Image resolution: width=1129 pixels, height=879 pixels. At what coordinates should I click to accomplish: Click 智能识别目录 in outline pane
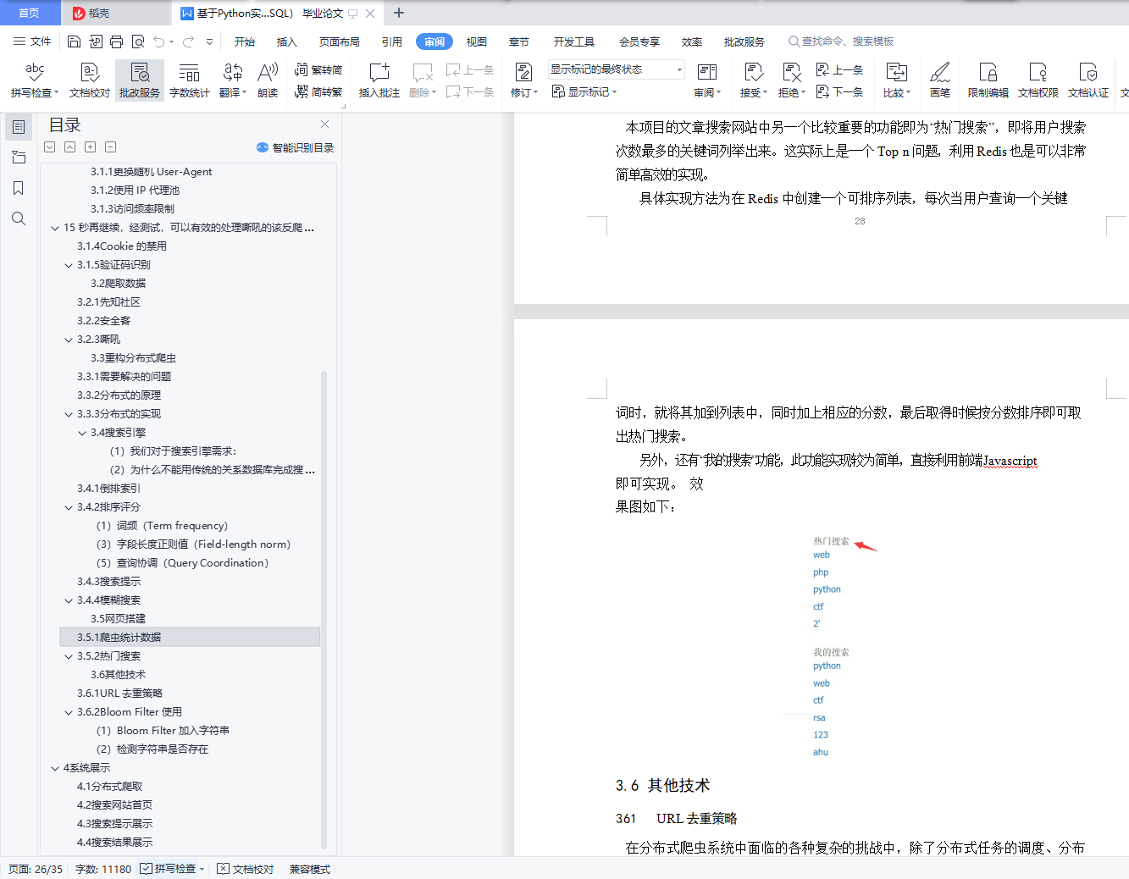pos(296,147)
